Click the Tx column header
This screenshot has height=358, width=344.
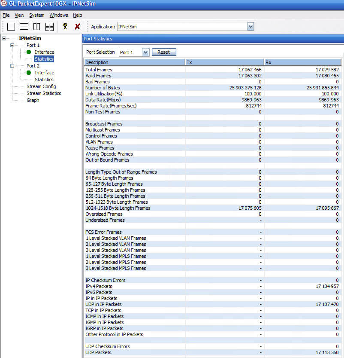[x=225, y=62]
